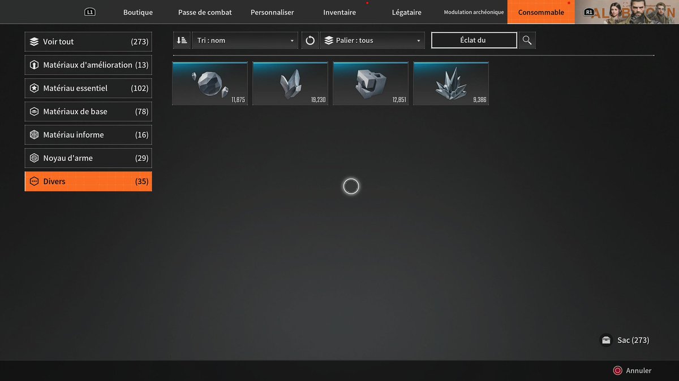Click the Sac bag icon
Viewport: 679px width, 381px height.
(606, 340)
